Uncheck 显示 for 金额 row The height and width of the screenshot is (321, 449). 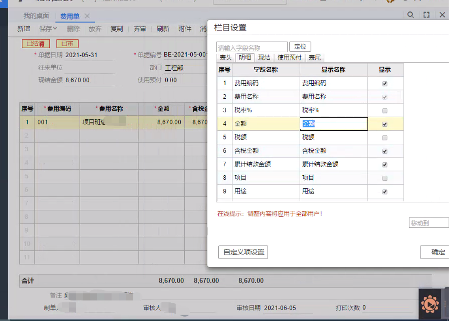[385, 124]
